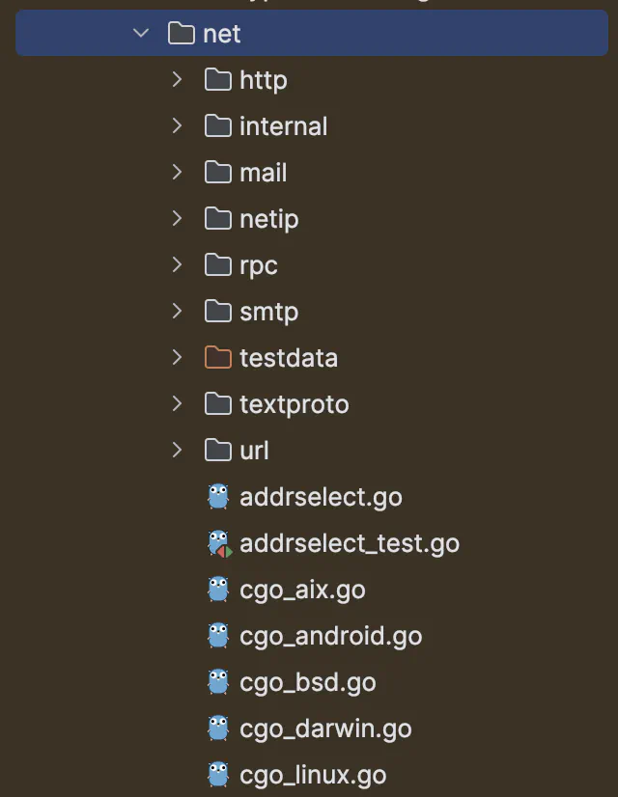Click the gopher icon beside cgo_android.go

coord(219,636)
